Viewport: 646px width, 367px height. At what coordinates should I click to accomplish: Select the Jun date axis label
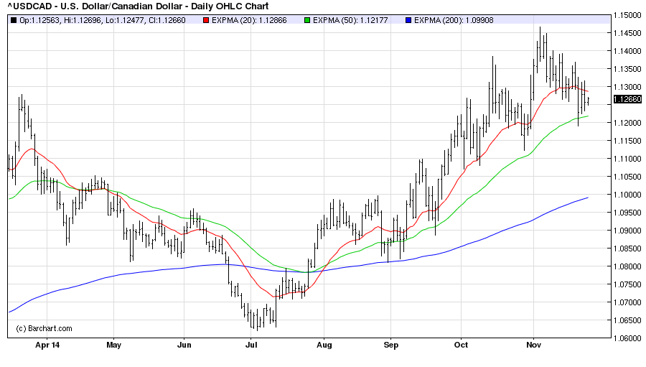click(x=184, y=345)
